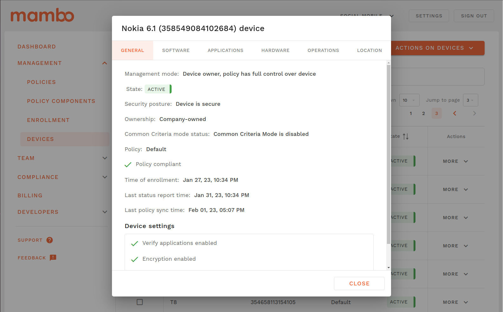
Task: Switch to the Applications tab
Action: (x=225, y=50)
